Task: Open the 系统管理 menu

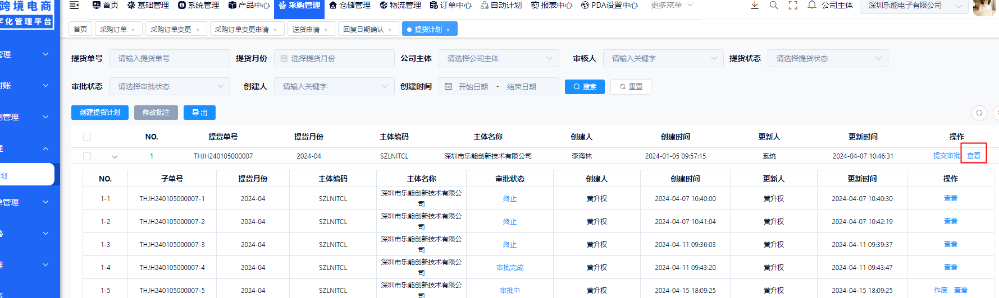Action: coord(199,5)
